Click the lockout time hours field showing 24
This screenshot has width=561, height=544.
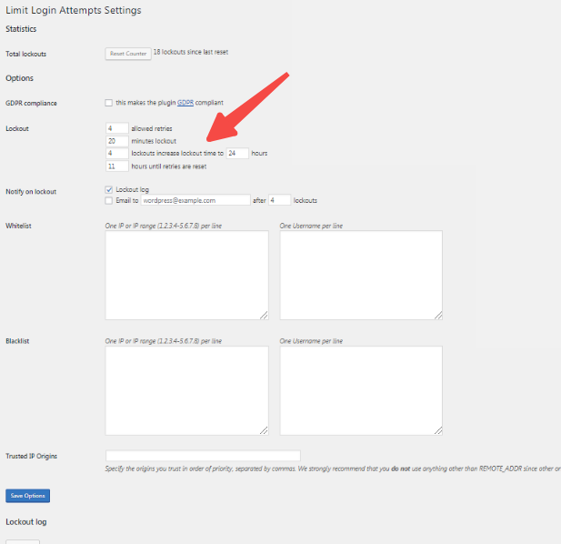pos(237,154)
